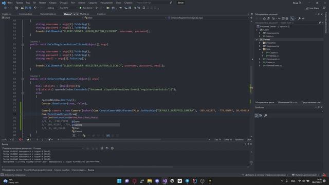Expand Client project Зависимости node

tap(260, 33)
